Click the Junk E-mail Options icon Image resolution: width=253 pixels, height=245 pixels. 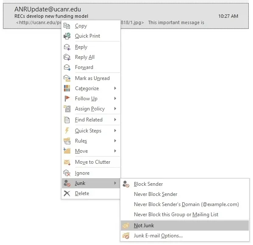click(126, 236)
